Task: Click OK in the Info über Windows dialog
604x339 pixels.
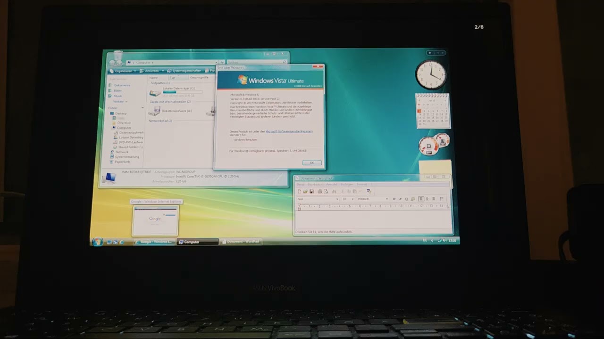Action: coord(312,162)
